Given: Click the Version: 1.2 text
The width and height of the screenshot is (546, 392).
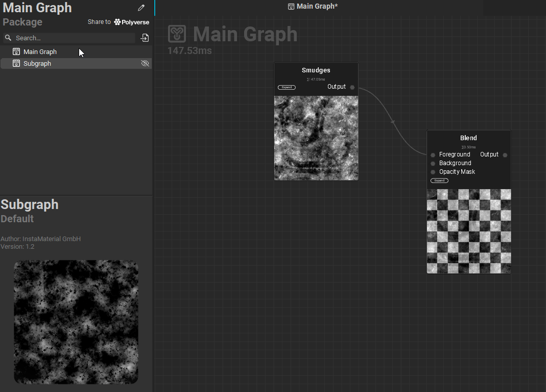Looking at the screenshot, I should tap(17, 246).
